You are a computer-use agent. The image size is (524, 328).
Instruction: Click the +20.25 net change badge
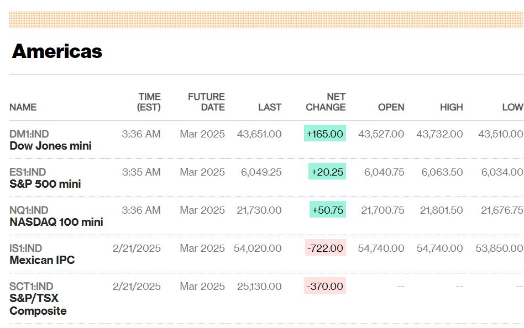[327, 171]
